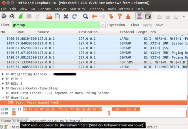Viewport: 188px width, 129px height.
Task: Jump to the first packet
Action: pos(120,16)
